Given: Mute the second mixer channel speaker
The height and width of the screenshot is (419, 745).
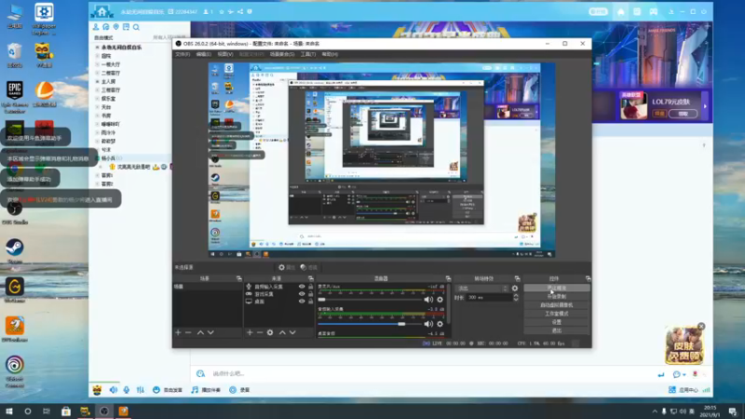Looking at the screenshot, I should tap(428, 324).
